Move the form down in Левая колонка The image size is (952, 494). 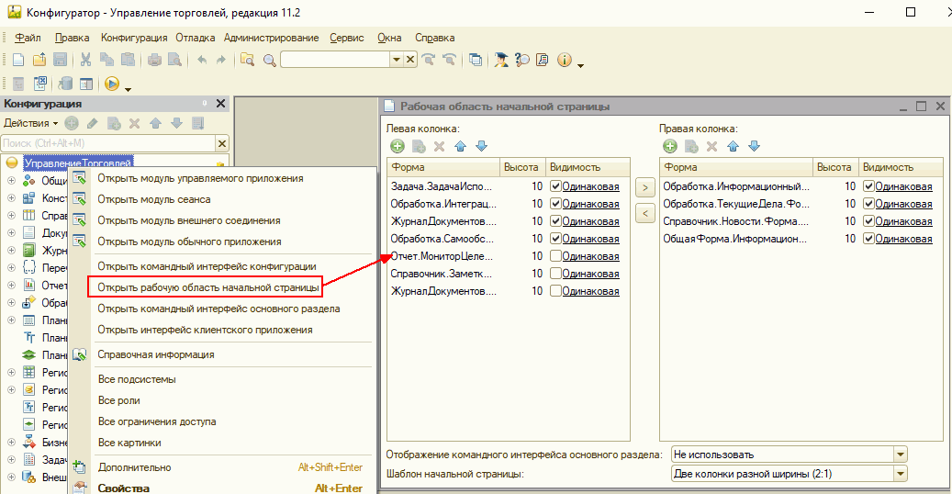481,146
